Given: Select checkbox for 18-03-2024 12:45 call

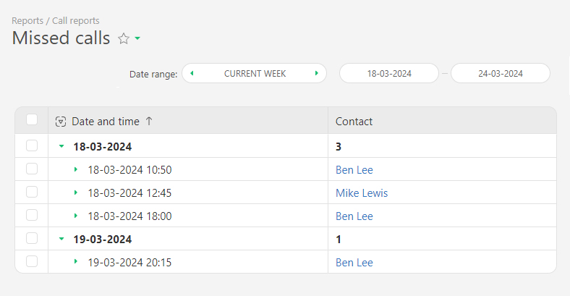Looking at the screenshot, I should (32, 193).
